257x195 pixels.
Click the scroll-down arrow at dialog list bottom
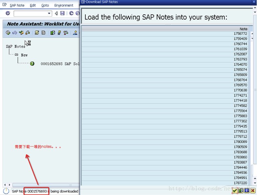pyautogui.click(x=255, y=183)
